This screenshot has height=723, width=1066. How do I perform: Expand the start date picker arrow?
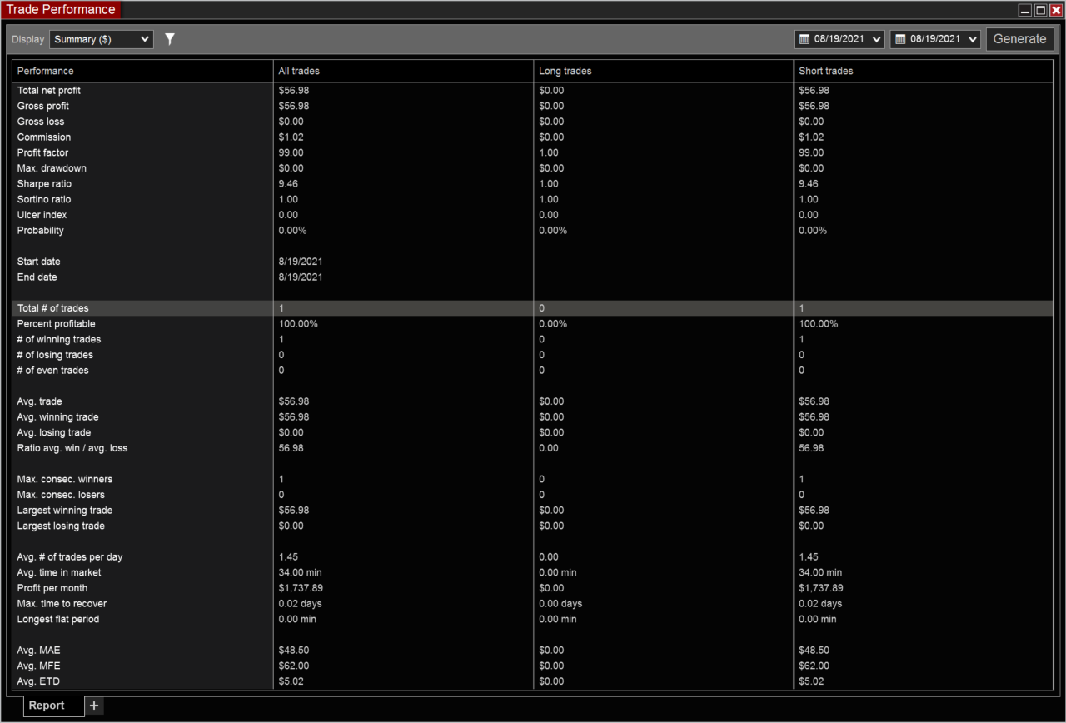[876, 39]
